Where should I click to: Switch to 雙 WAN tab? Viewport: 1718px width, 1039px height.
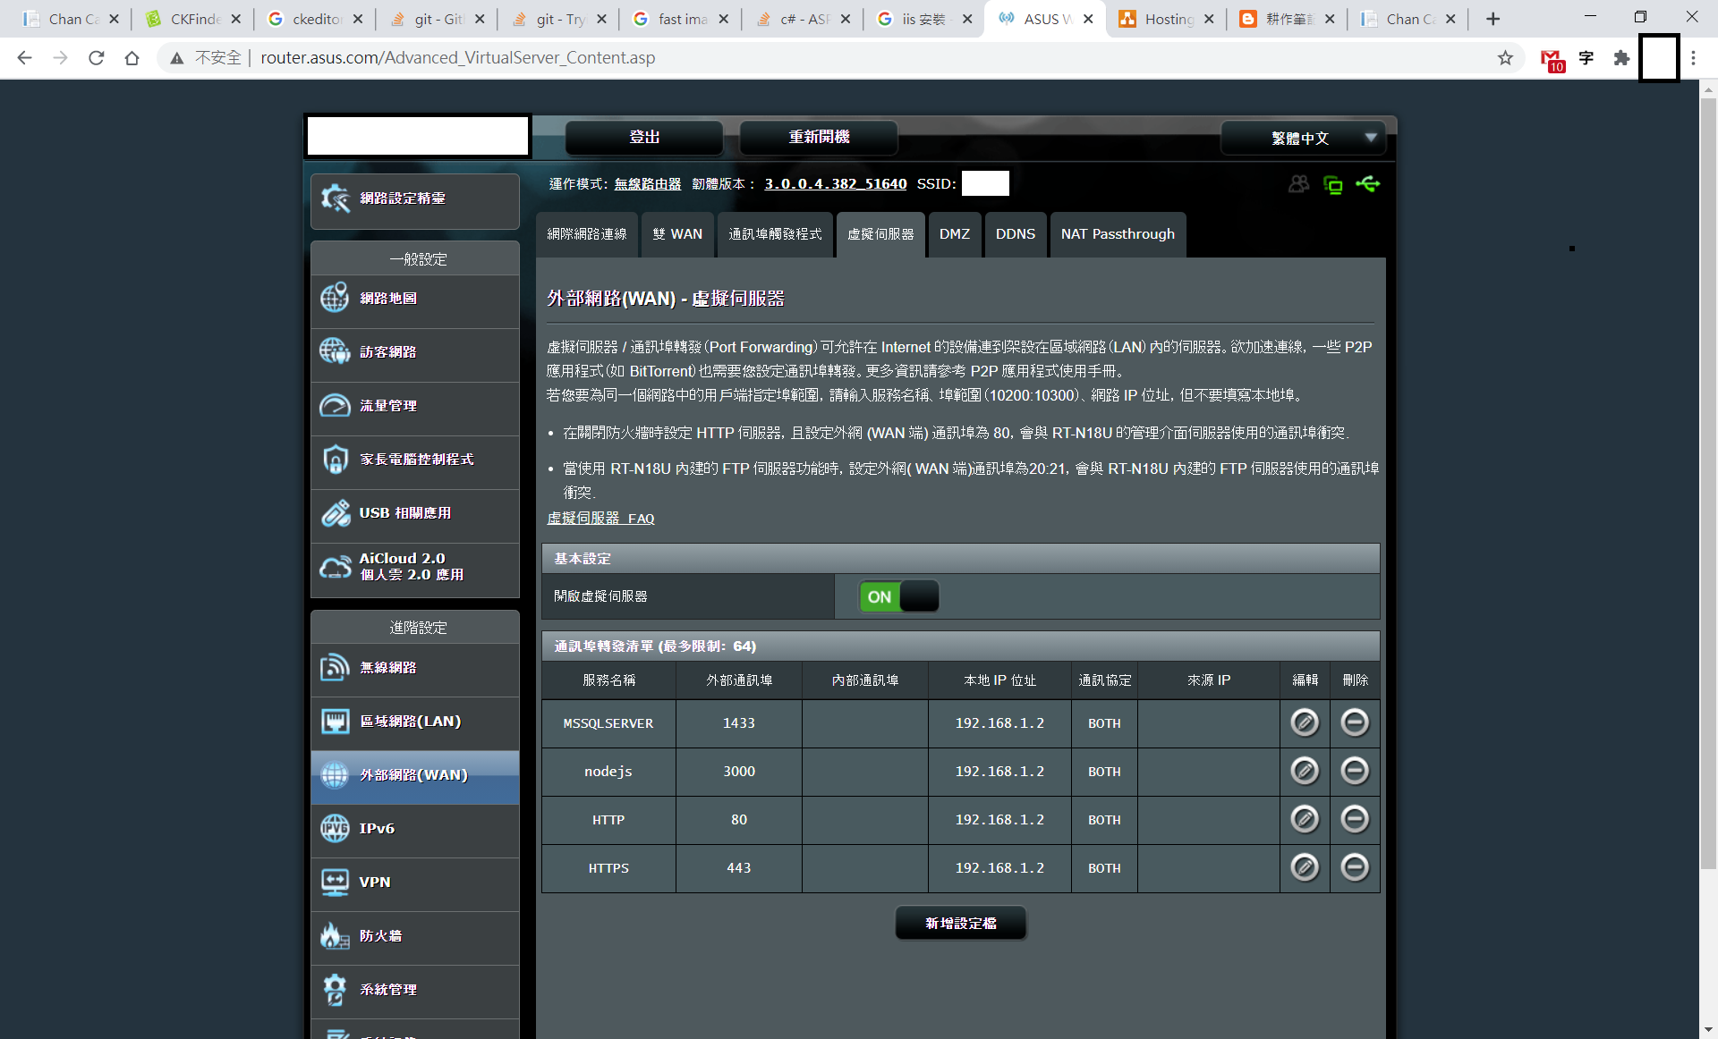click(677, 234)
